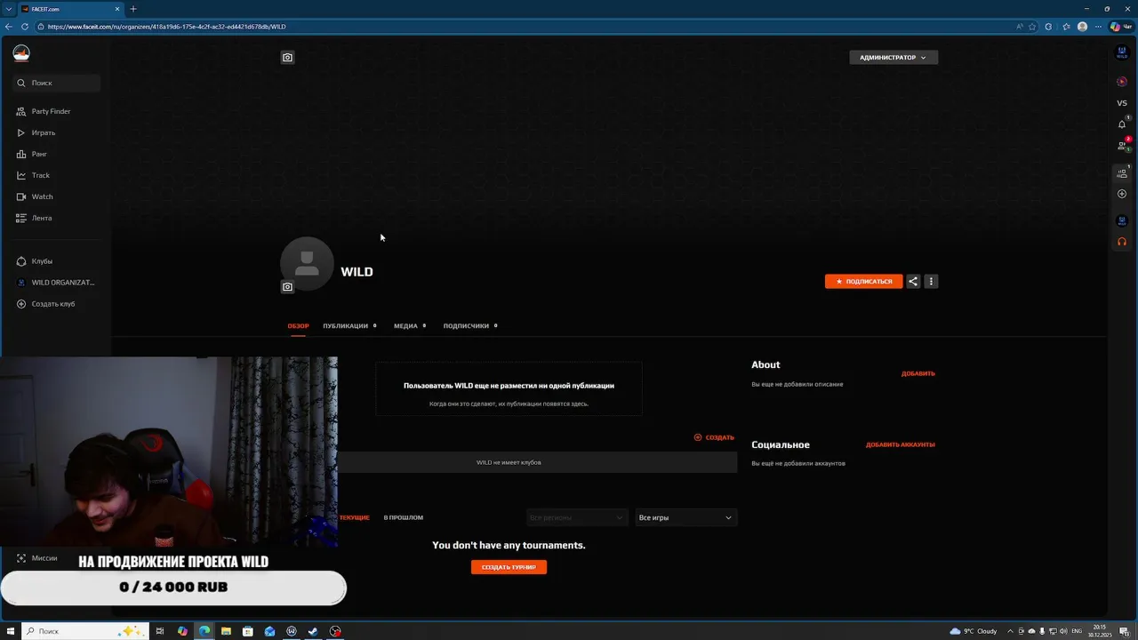Screen dimensions: 1138x640
Task: Click the red play-circle icon in right rail
Action: [x=1122, y=82]
